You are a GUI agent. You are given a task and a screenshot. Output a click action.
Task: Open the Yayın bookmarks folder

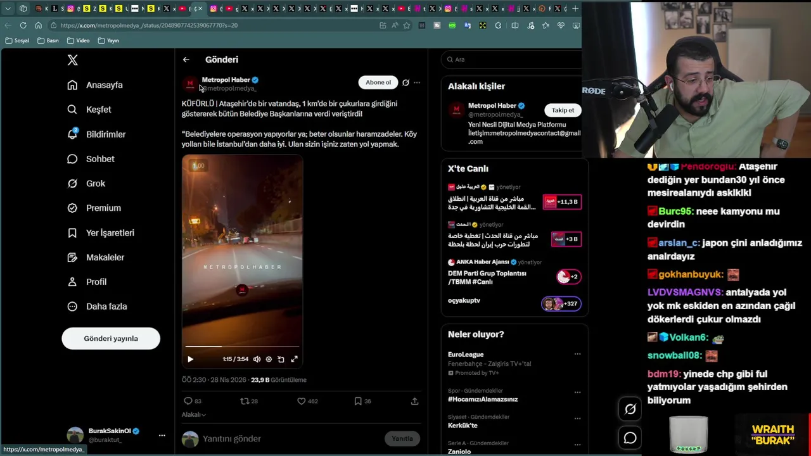tap(108, 41)
